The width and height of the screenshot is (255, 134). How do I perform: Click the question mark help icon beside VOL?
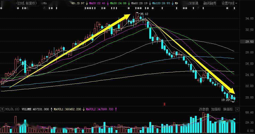(2, 109)
